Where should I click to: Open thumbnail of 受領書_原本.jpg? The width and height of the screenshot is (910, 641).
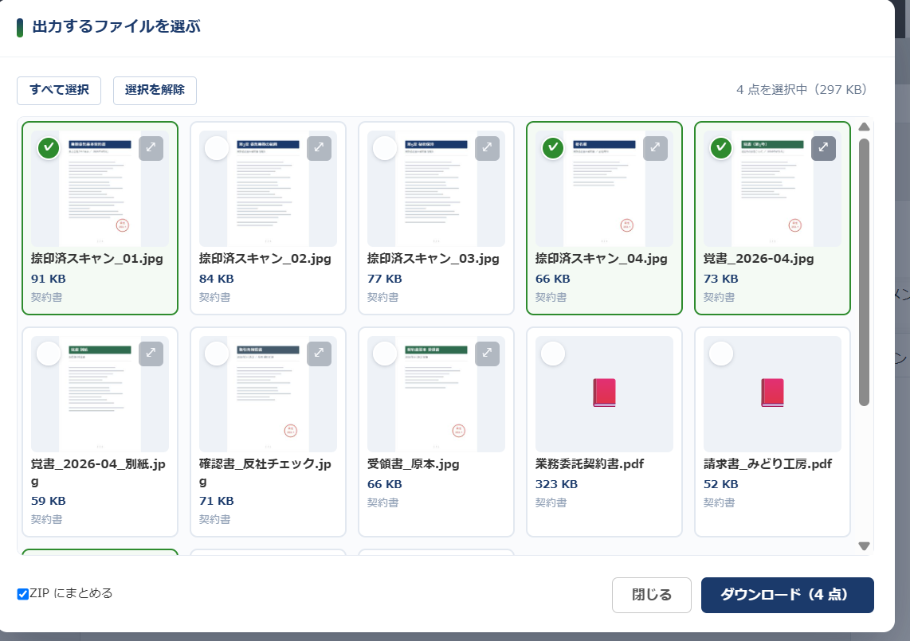pos(436,394)
